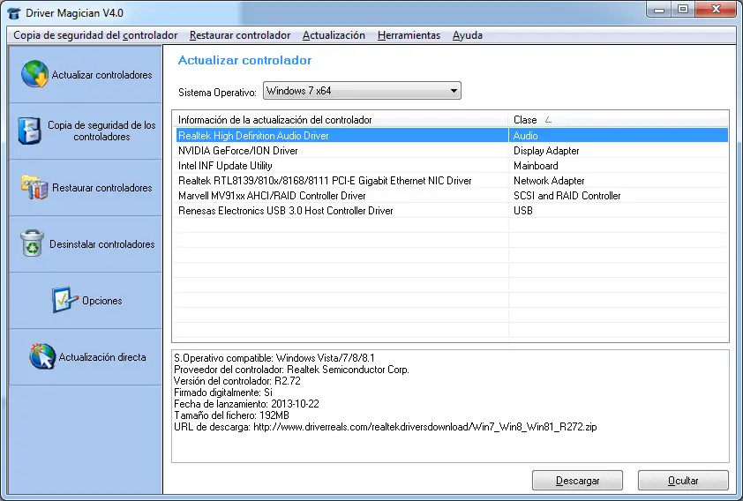Click the Actualizar controlador heading

[x=244, y=60]
